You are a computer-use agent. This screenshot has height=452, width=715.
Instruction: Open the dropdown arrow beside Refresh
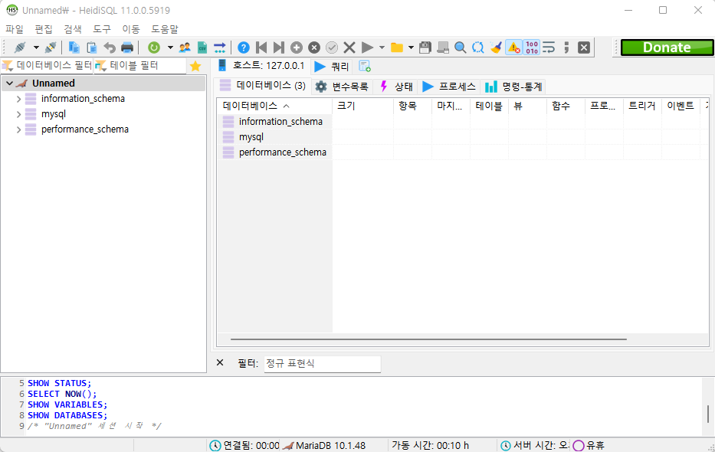point(170,47)
